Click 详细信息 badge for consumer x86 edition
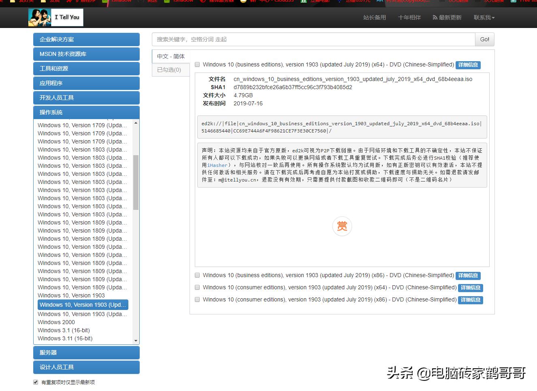Viewport: 537px width, 391px height. (470, 300)
